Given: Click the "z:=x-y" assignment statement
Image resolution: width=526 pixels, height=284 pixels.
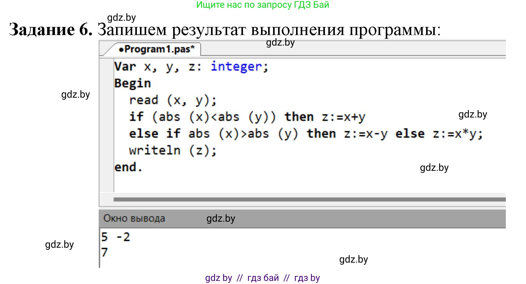Looking at the screenshot, I should point(366,134).
